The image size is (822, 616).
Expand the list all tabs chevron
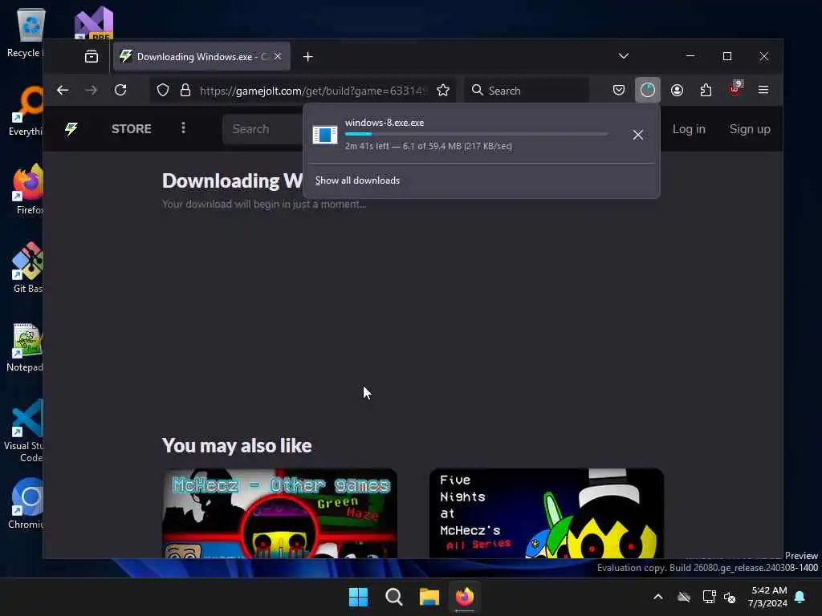coord(623,56)
